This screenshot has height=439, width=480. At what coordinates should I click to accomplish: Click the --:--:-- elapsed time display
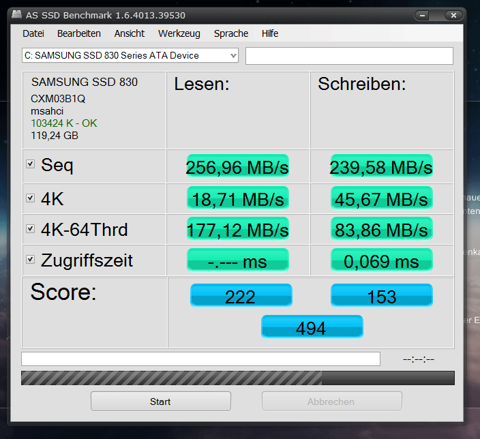click(419, 359)
